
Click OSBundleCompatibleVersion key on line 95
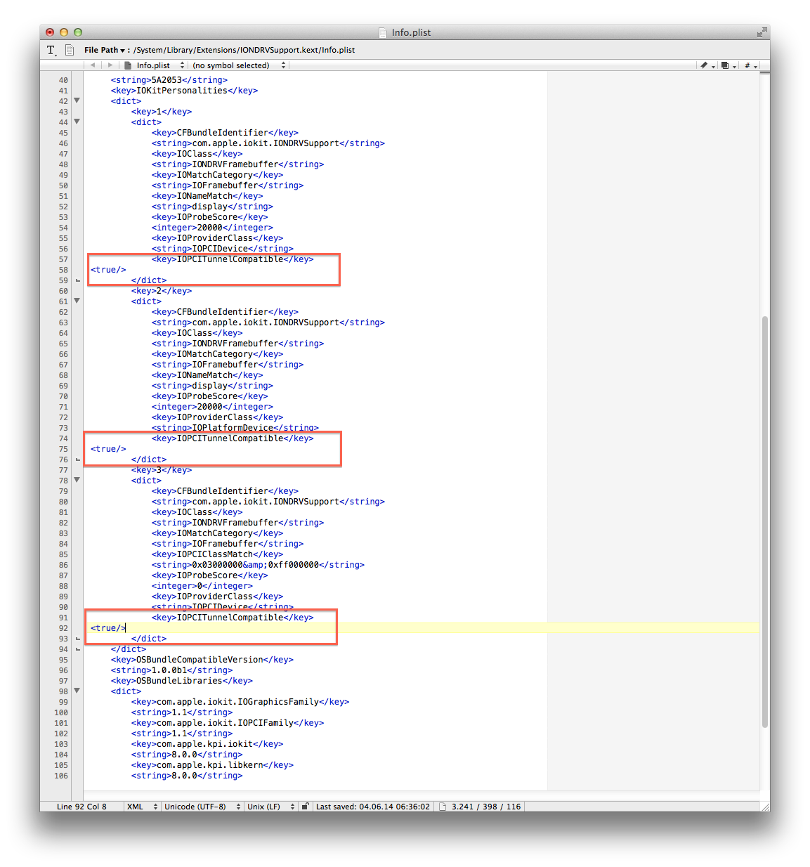pos(202,660)
